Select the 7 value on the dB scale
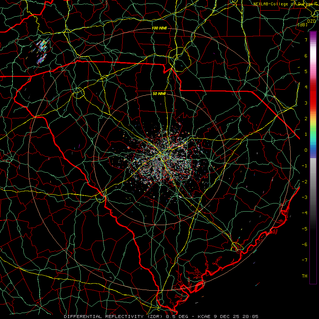319x319 pixels. [x=306, y=40]
